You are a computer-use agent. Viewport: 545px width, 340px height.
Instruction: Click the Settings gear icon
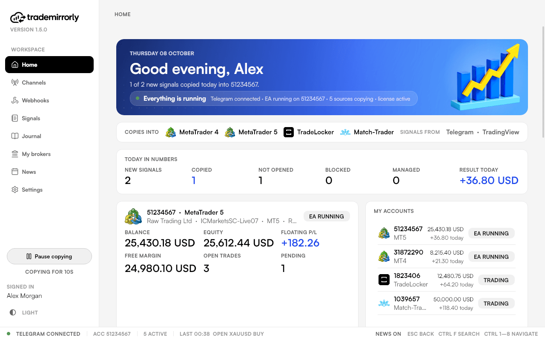click(15, 190)
